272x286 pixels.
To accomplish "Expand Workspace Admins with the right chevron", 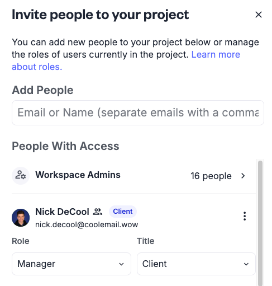I will pyautogui.click(x=243, y=176).
